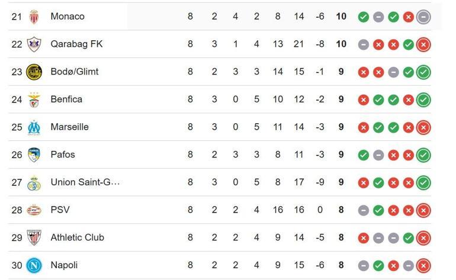Select the Napoli club logo
The height and width of the screenshot is (280, 456).
point(34,265)
